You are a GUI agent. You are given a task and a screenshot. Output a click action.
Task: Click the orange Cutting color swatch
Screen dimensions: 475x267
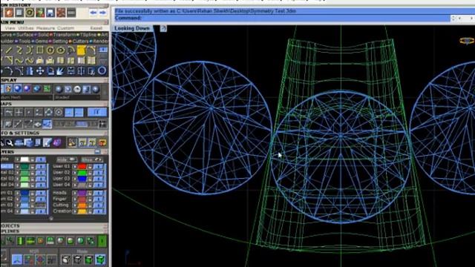[82, 205]
